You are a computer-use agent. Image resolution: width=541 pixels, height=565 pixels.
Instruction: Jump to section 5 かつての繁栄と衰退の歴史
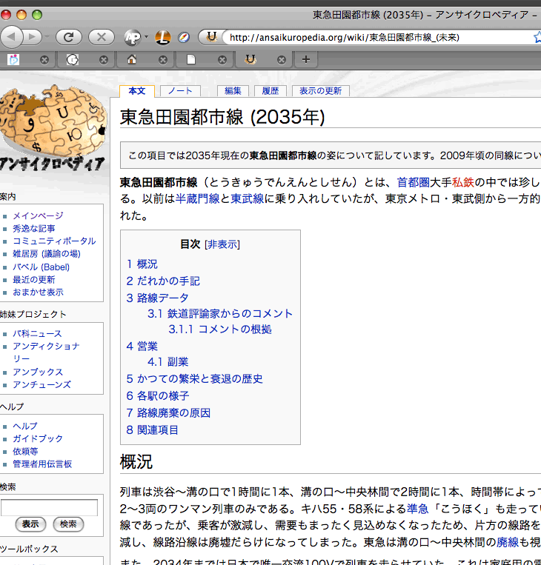[x=194, y=378]
